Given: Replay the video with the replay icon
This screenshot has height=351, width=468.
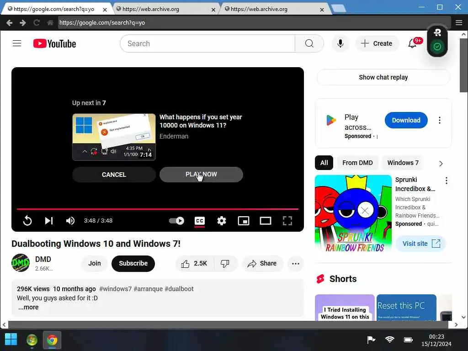Looking at the screenshot, I should tap(27, 221).
